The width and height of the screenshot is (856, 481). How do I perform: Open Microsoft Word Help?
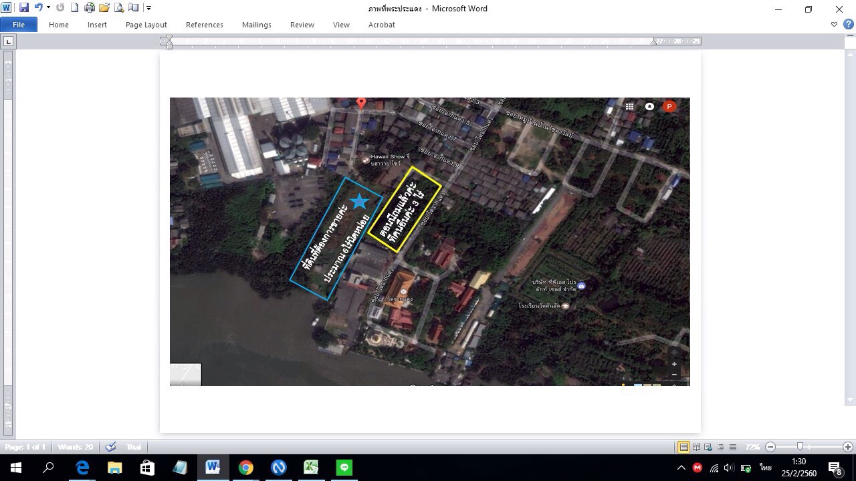click(x=848, y=25)
